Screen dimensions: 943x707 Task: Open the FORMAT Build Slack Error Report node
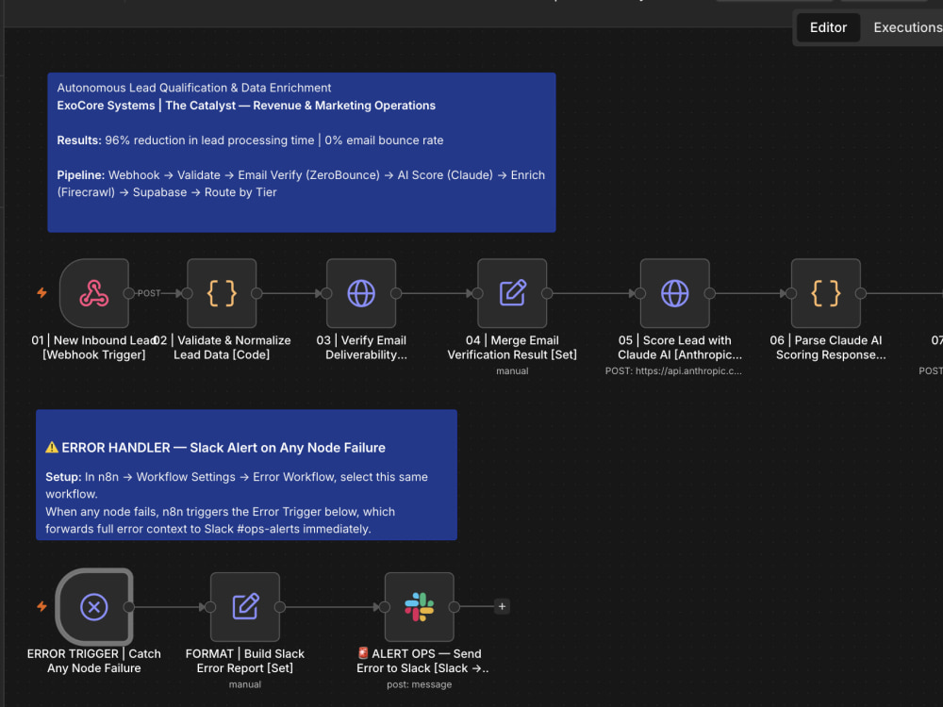pos(245,606)
